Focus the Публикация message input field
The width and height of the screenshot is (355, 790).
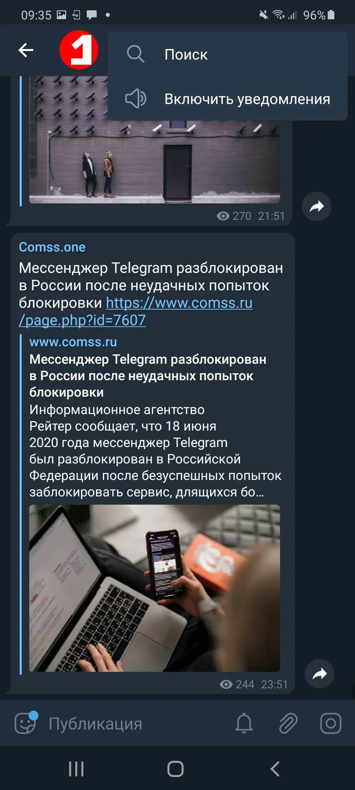(x=135, y=724)
